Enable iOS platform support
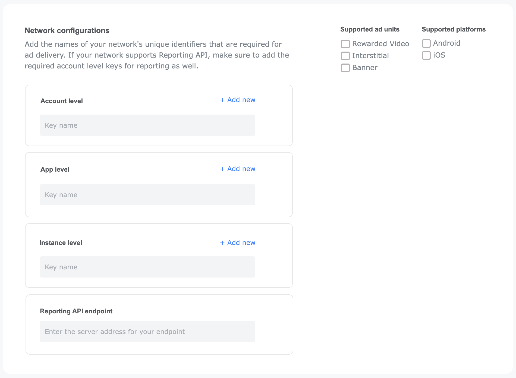The height and width of the screenshot is (378, 516). [x=426, y=55]
